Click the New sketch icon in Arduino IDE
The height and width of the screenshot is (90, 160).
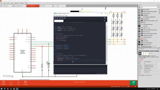click(x=60, y=18)
